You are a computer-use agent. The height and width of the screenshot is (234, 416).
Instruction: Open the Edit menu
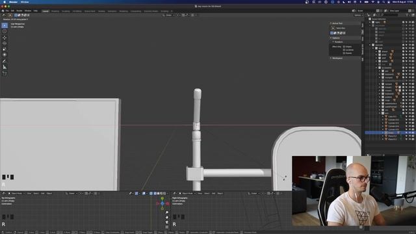point(12,11)
